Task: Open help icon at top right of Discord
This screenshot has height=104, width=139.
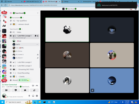Action: 136,9
